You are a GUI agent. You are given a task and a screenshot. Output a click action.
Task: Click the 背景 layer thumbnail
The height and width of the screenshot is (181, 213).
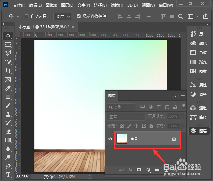tap(122, 138)
